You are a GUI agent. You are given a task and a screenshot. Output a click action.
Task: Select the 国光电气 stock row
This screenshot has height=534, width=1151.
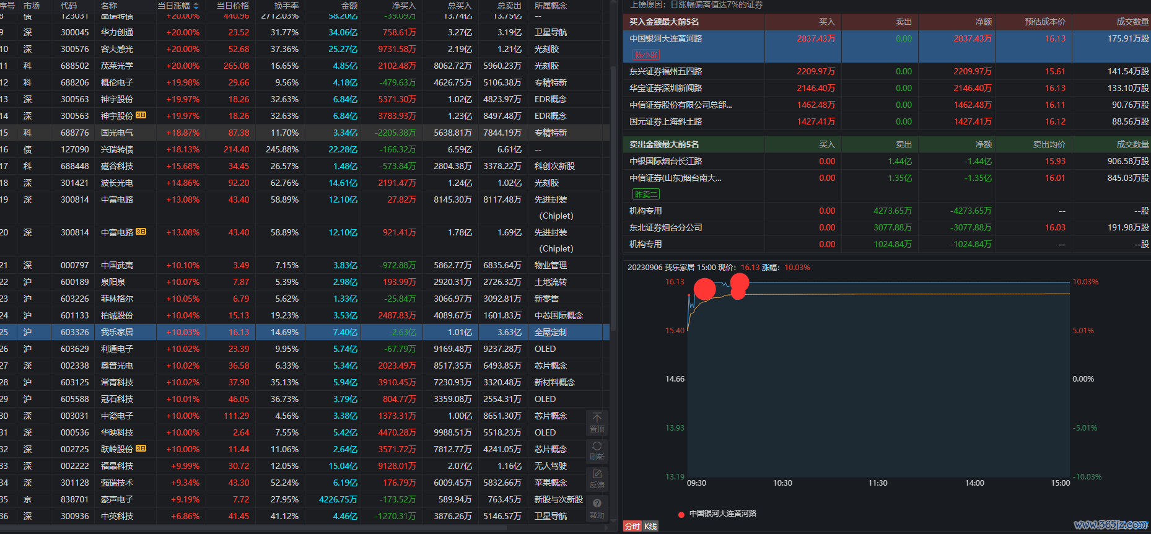tap(305, 133)
